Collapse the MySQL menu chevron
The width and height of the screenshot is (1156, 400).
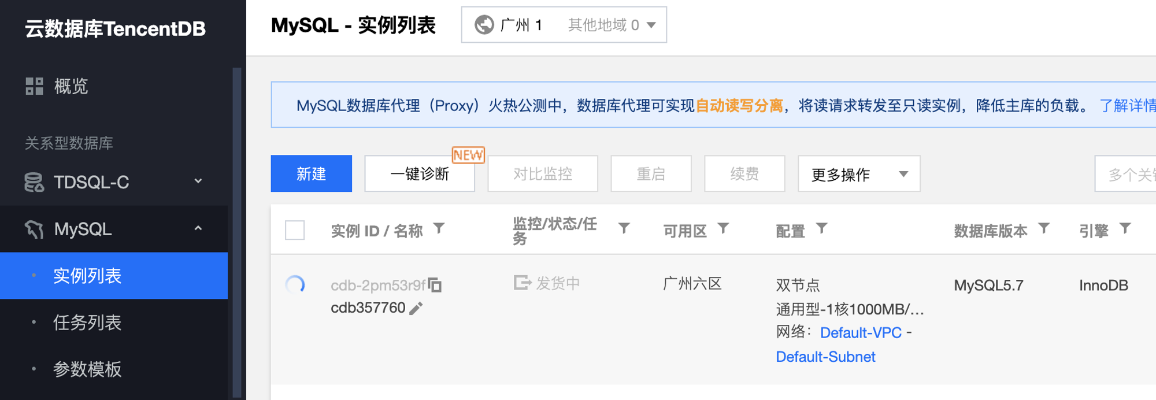[198, 229]
